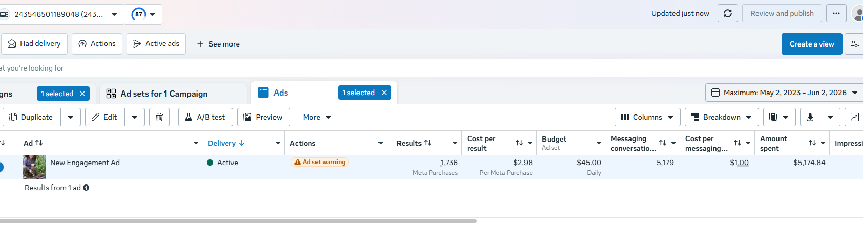Open the Actions column options caret
The image size is (863, 231).
381,143
